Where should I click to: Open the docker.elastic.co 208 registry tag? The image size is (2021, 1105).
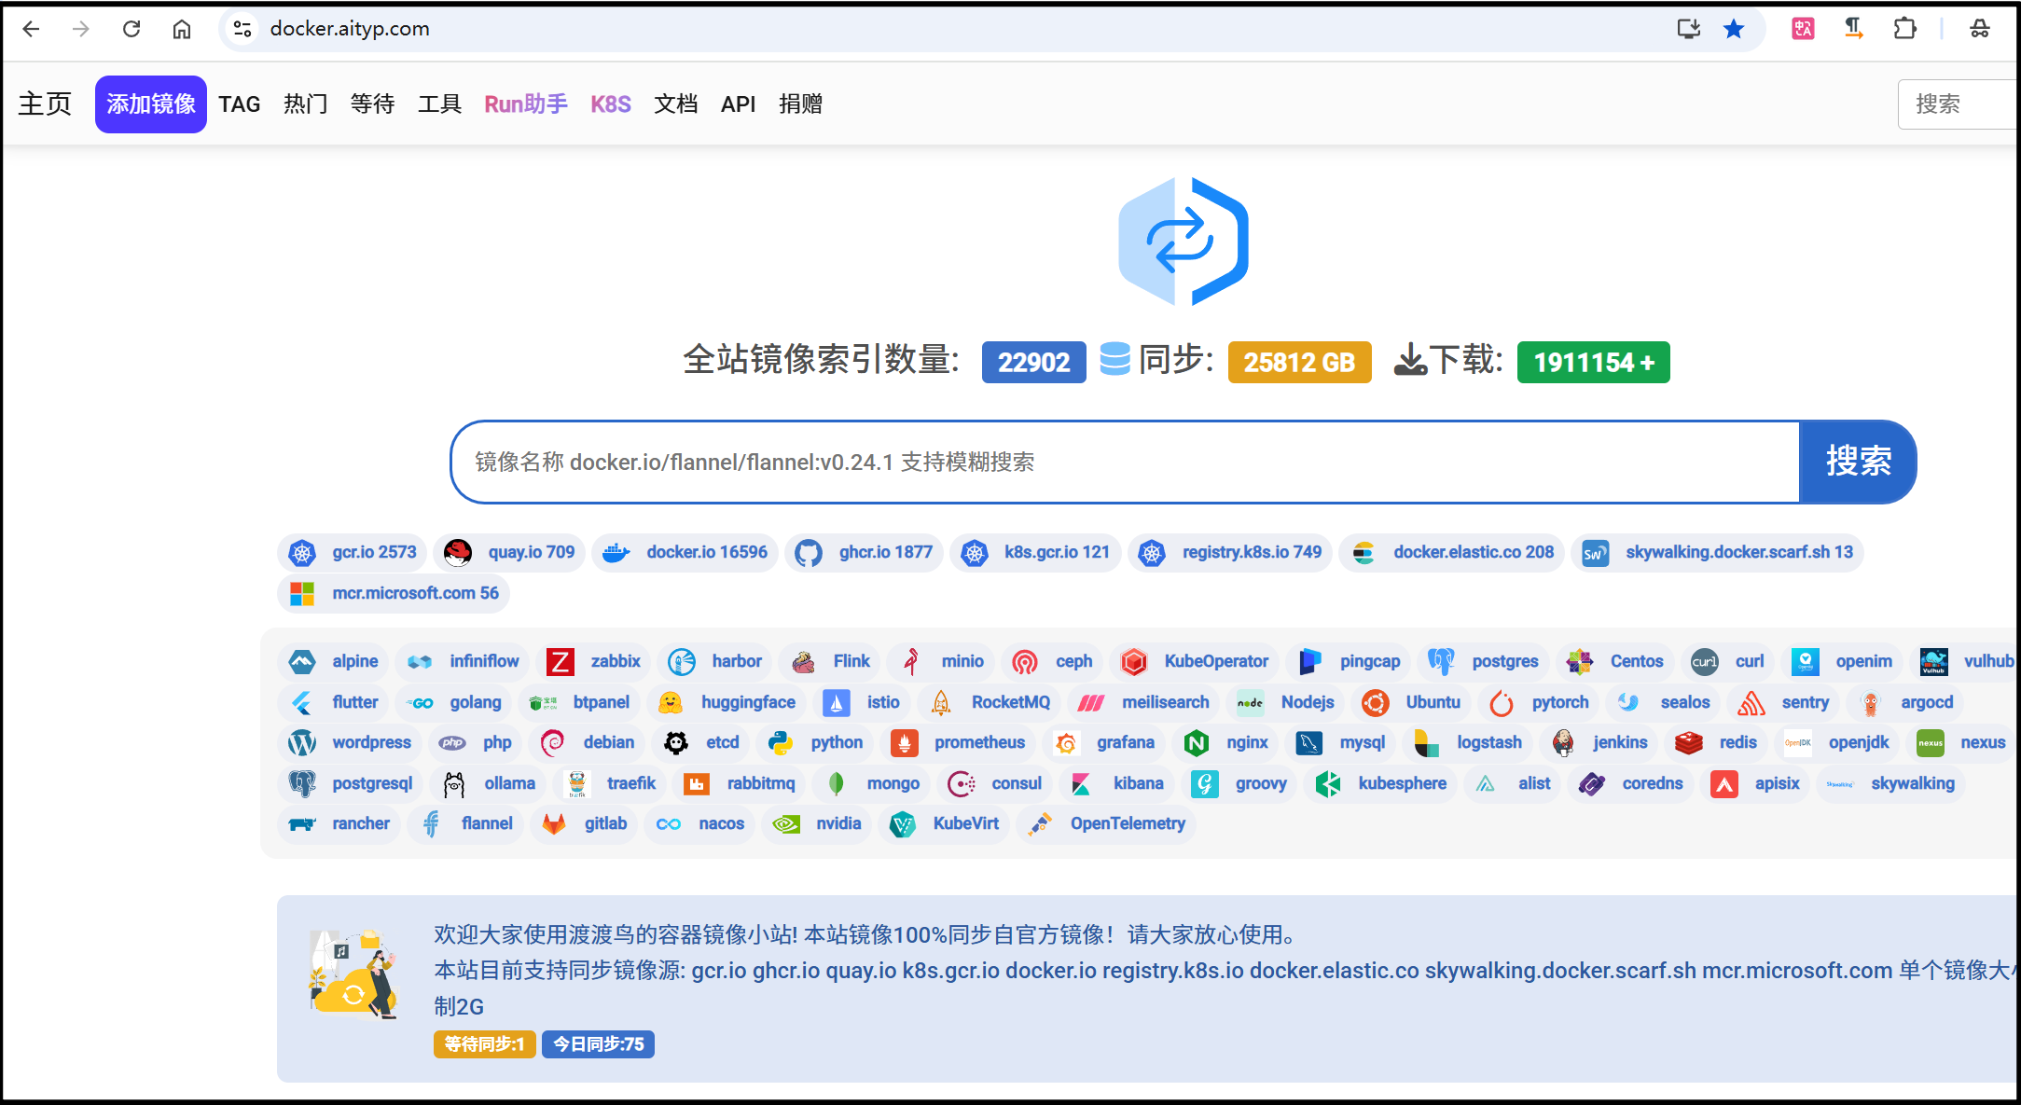coord(1451,552)
